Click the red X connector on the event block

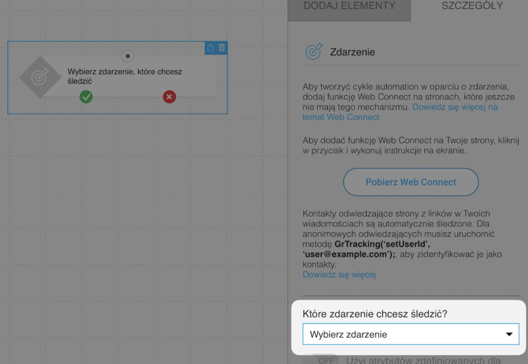[169, 97]
